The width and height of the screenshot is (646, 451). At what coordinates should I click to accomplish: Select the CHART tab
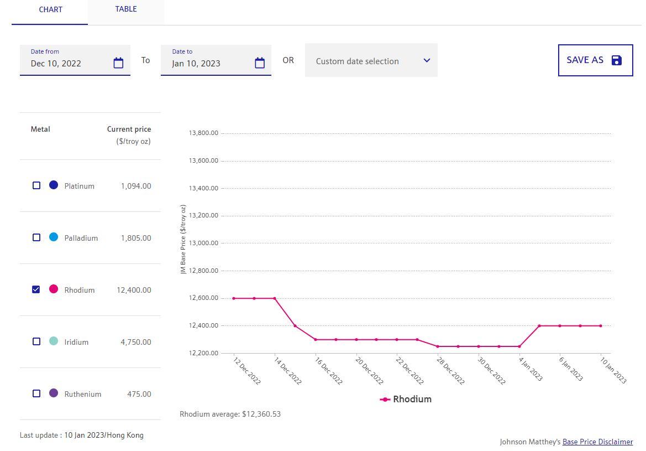coord(50,10)
